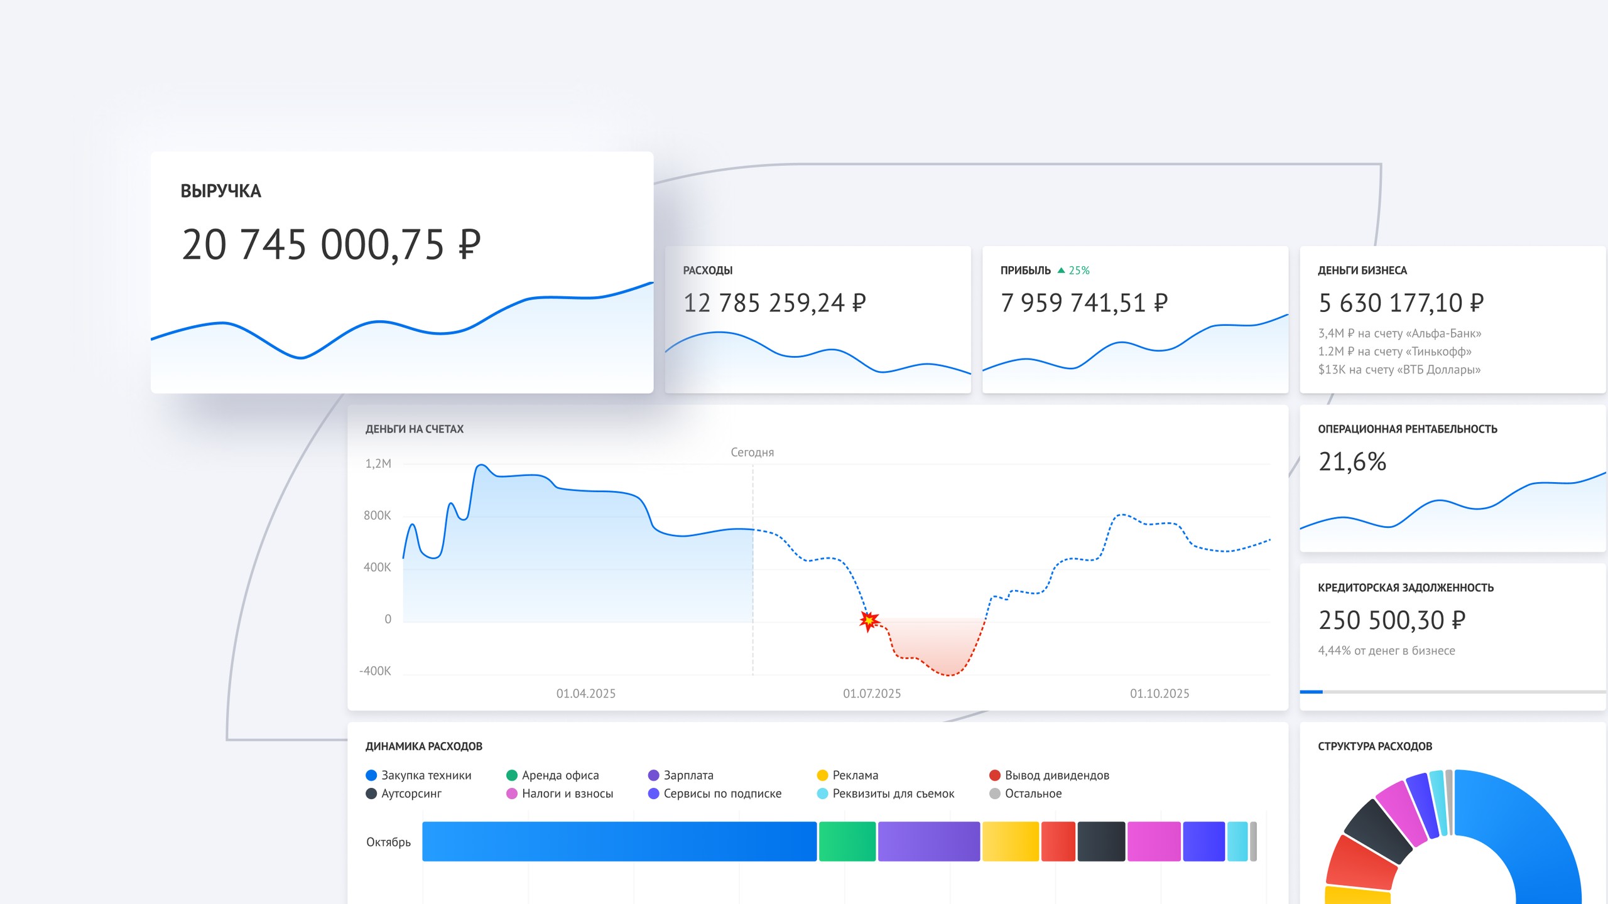
Task: Click the 21,6% profitability value
Action: click(x=1352, y=462)
